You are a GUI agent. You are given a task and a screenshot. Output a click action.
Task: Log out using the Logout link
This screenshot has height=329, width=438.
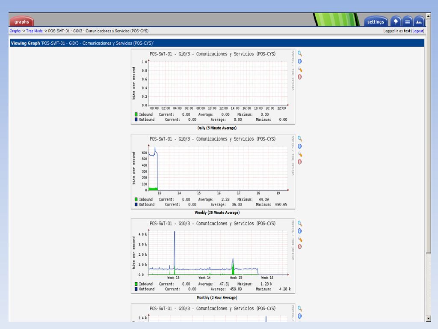point(418,31)
